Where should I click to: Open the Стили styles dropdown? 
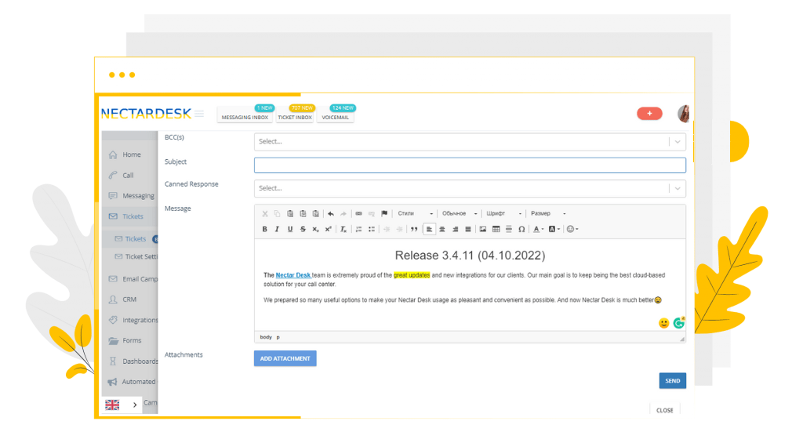pyautogui.click(x=416, y=213)
